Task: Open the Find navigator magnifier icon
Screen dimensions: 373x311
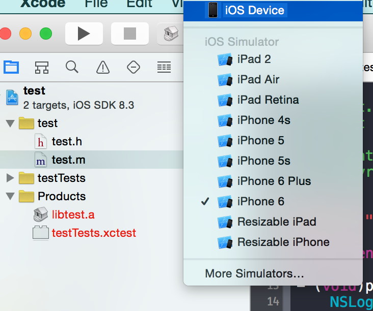Action: point(72,67)
